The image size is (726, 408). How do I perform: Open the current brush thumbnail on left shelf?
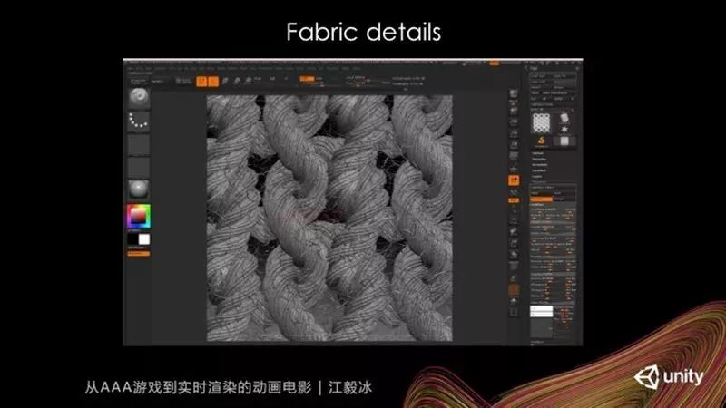(x=139, y=97)
